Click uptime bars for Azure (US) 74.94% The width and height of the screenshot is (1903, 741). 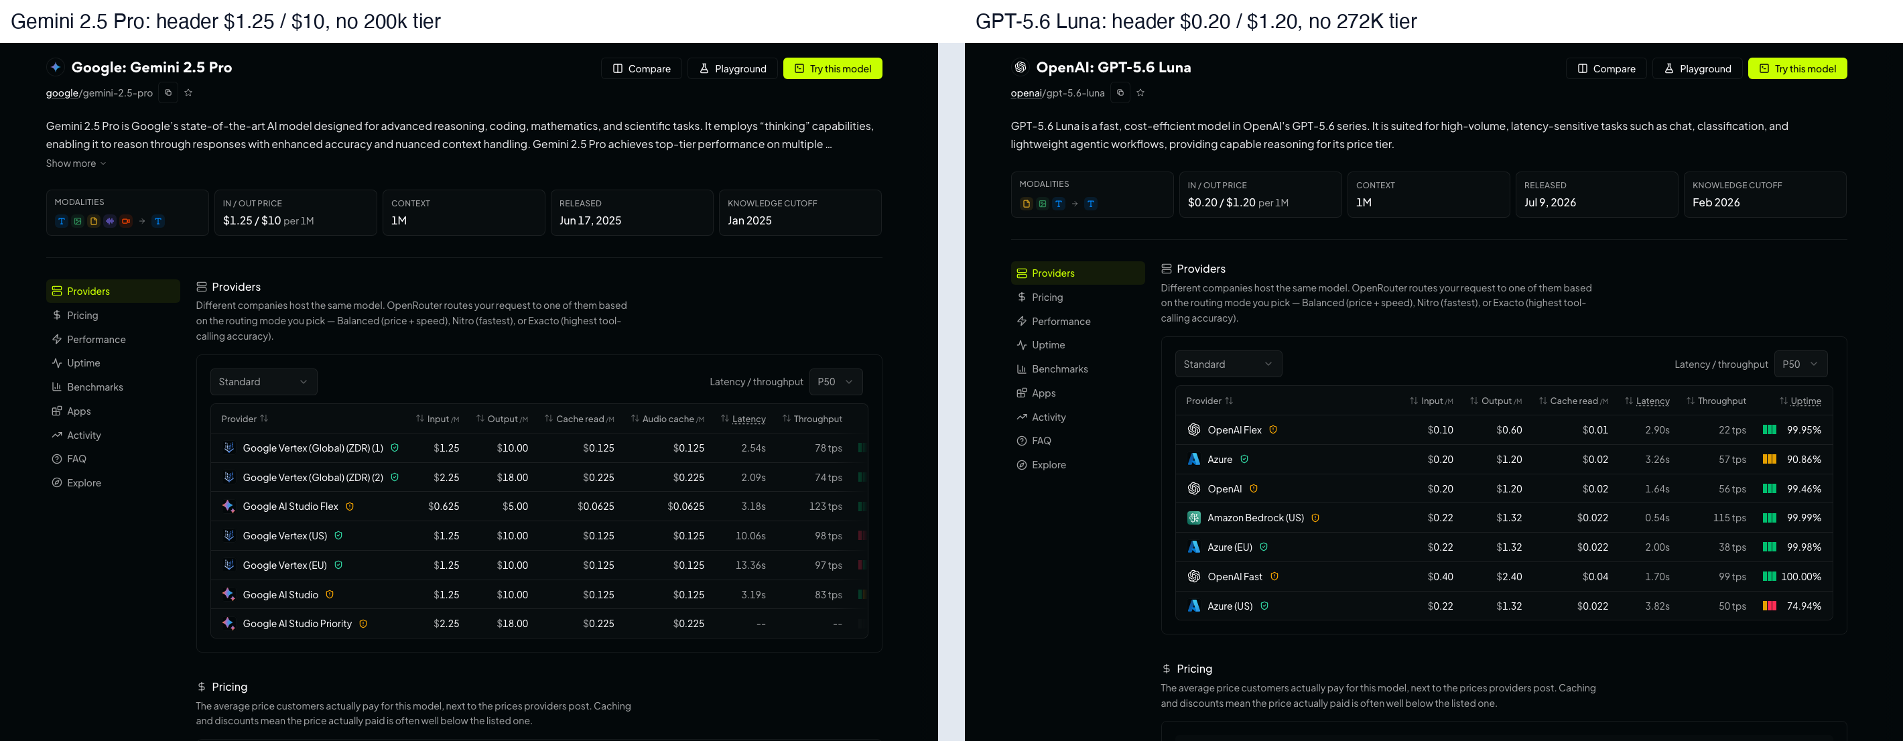tap(1769, 606)
